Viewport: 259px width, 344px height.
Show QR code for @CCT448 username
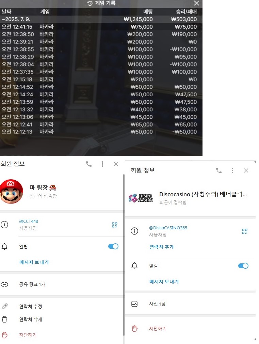[x=115, y=225]
